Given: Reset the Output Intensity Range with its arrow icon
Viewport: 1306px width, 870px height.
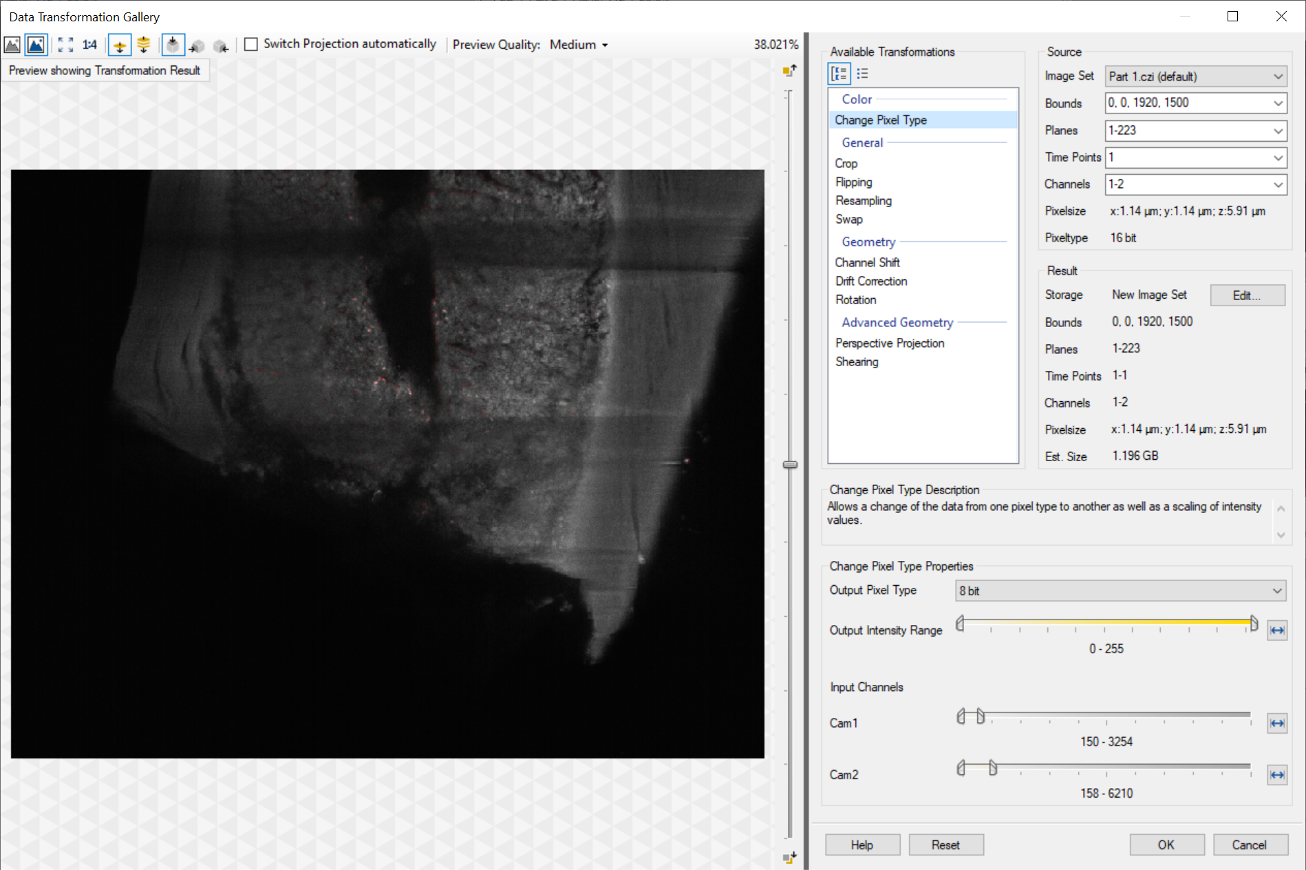Looking at the screenshot, I should 1277,630.
